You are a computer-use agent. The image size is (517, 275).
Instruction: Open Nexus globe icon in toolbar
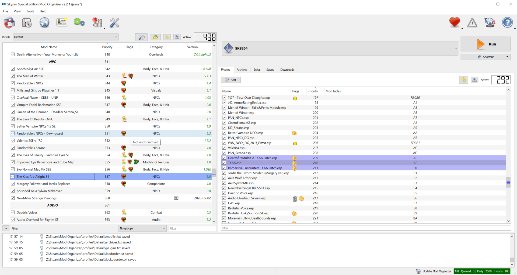point(44,22)
